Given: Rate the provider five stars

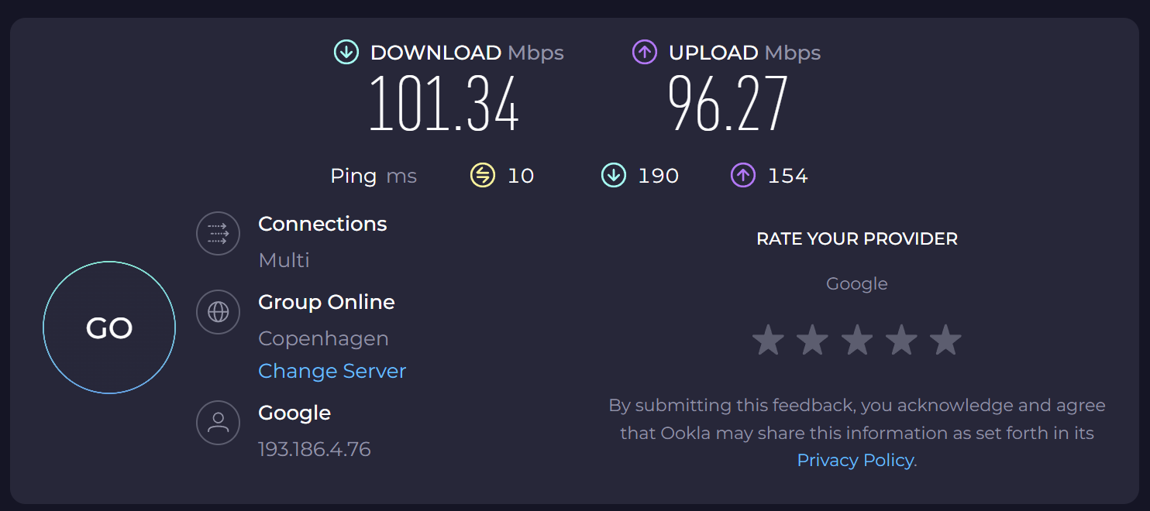Looking at the screenshot, I should pyautogui.click(x=945, y=340).
